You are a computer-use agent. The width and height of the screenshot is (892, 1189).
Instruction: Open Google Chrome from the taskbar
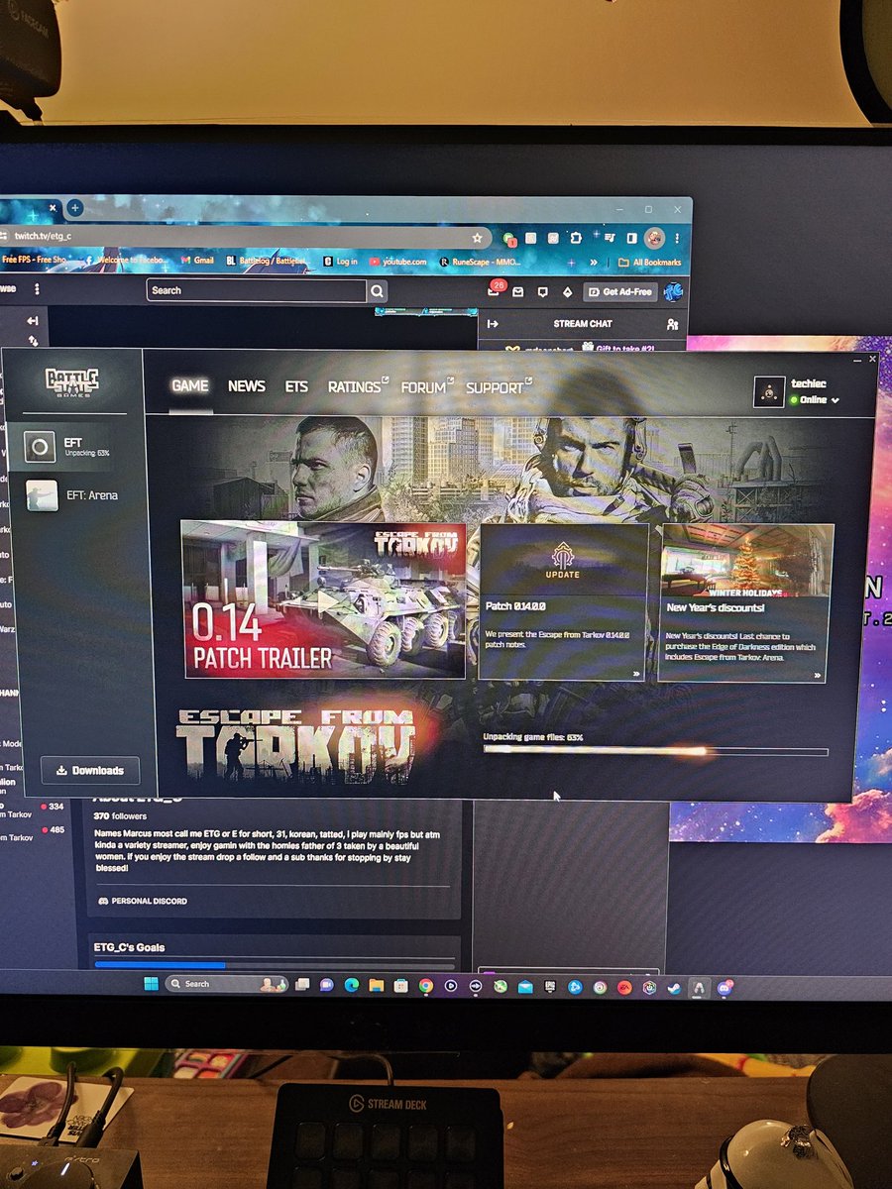(x=425, y=986)
